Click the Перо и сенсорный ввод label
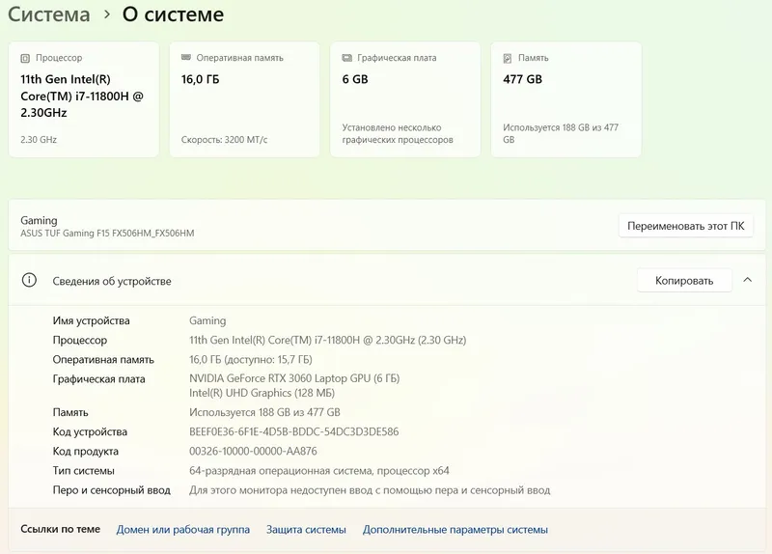 [111, 490]
